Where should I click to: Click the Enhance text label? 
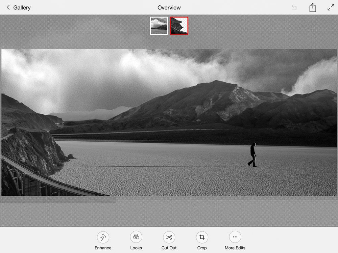(x=103, y=248)
